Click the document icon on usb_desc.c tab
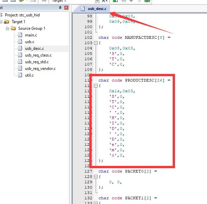The width and height of the screenshot is (207, 204). tap(83, 9)
